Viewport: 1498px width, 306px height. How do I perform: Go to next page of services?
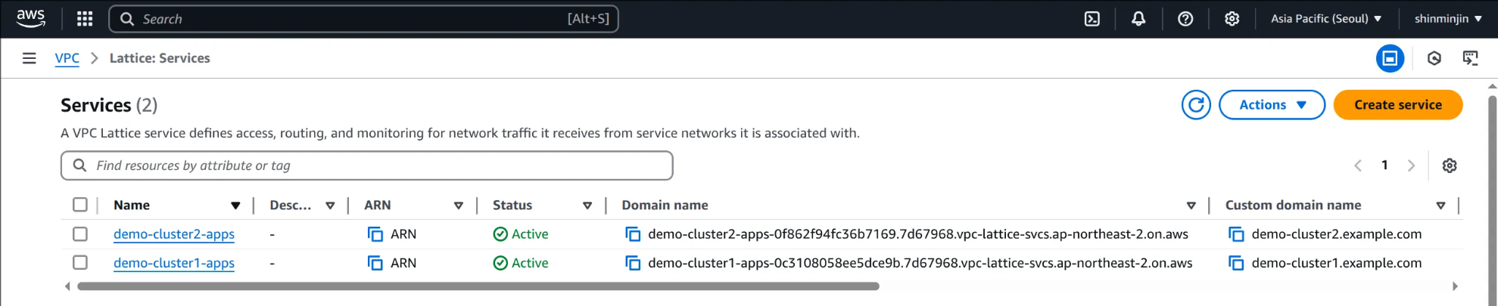pyautogui.click(x=1411, y=165)
